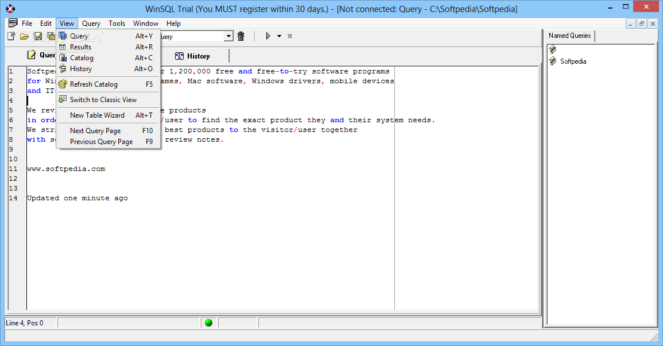Screen dimensions: 663x346
Task: Open the Window menu
Action: coord(146,23)
